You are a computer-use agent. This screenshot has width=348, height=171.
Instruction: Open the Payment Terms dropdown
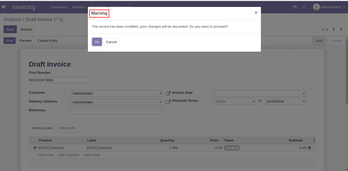[235, 101]
